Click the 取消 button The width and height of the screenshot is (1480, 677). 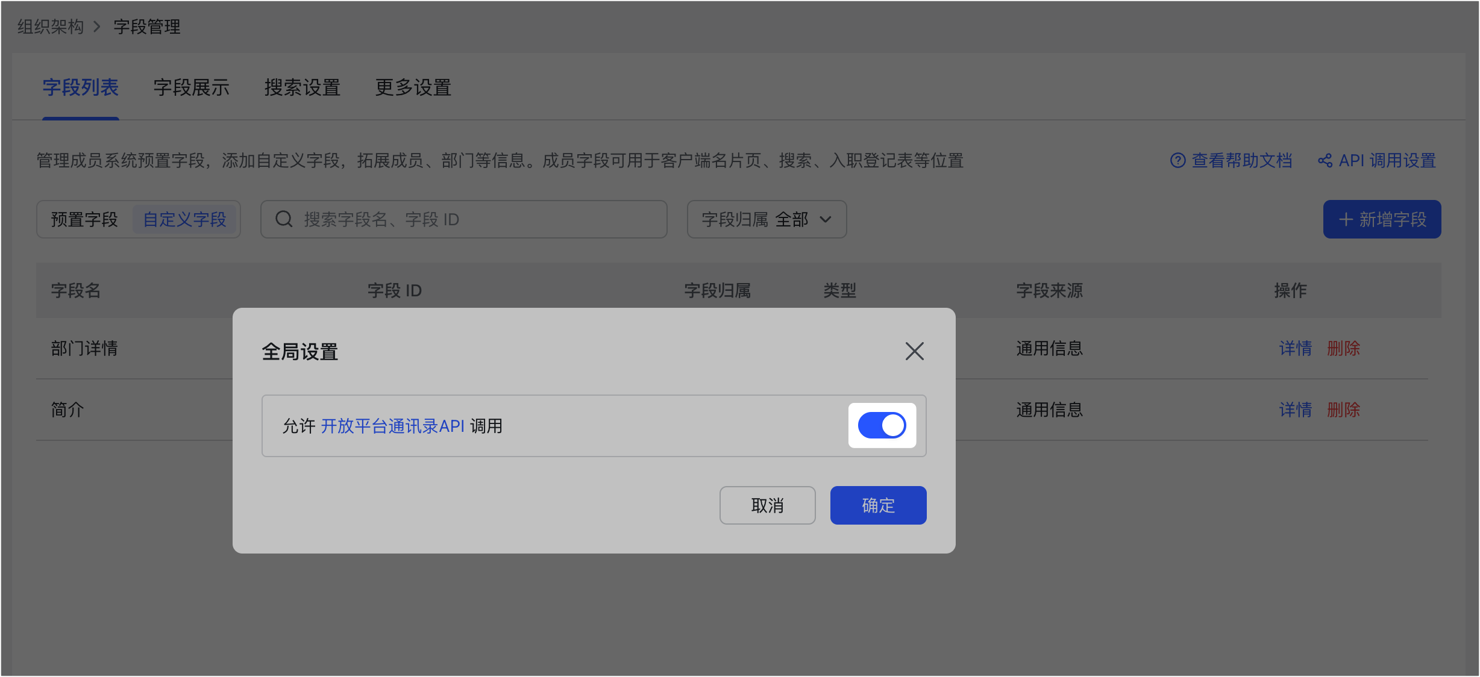(767, 505)
